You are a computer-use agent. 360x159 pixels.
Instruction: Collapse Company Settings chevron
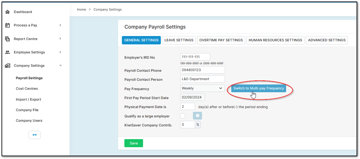[x=60, y=66]
